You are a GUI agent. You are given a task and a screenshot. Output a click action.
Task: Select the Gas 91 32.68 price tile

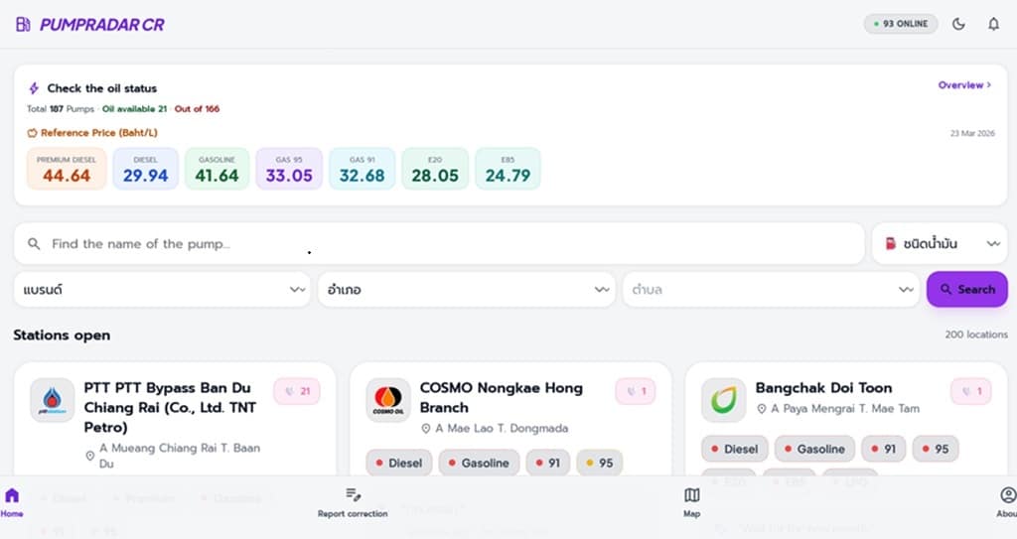click(362, 169)
